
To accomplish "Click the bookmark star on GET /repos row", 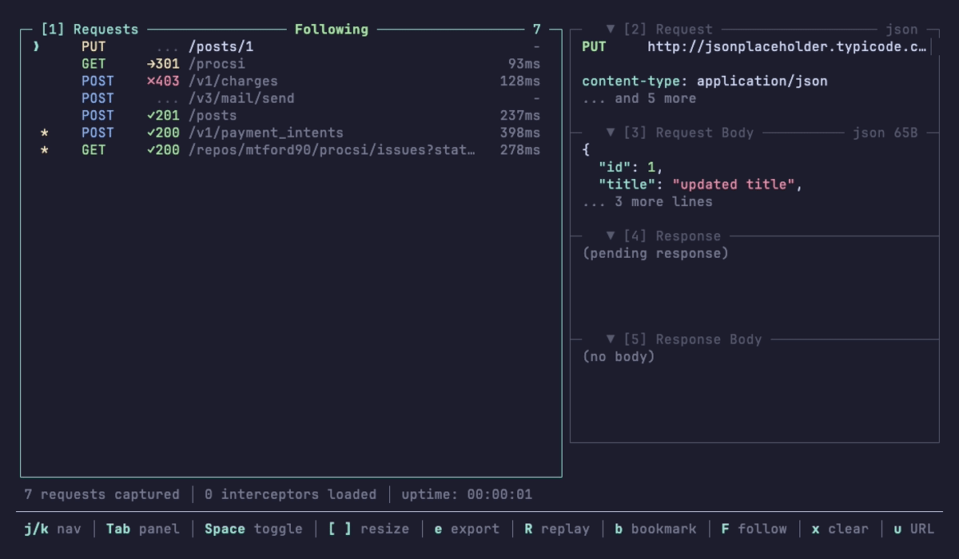I will tap(45, 150).
